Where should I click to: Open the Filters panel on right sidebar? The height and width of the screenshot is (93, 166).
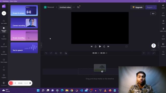coord(163,14)
